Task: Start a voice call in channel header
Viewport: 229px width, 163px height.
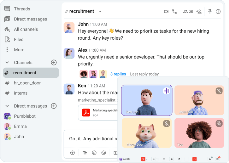Action: coord(174,12)
